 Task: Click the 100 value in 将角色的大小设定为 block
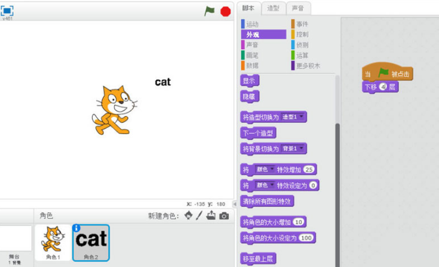click(x=307, y=238)
